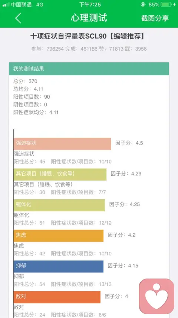Select the 我的测试结果 header tab
Screen dimensions: 178x318
(89, 69)
